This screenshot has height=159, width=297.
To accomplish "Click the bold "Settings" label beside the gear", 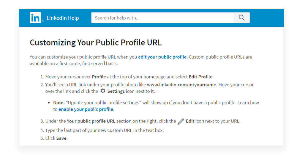I will pyautogui.click(x=116, y=91).
